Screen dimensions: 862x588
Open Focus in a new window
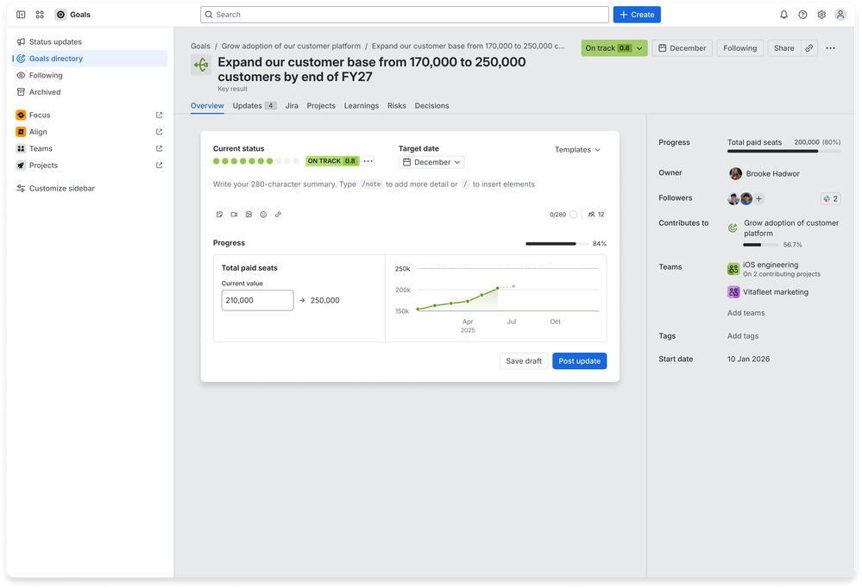click(159, 116)
